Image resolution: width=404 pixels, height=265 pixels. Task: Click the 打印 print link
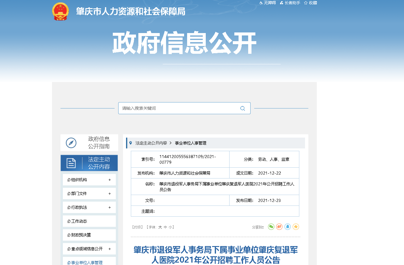tap(138, 227)
